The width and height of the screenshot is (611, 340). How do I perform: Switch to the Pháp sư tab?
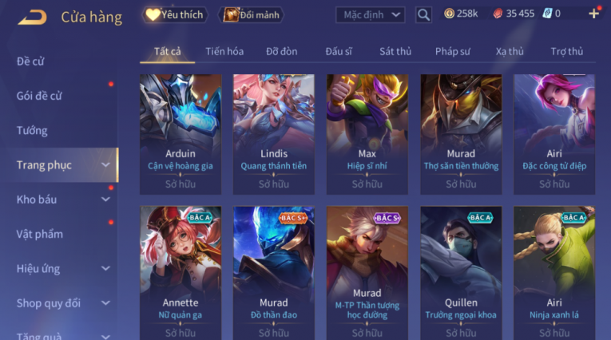click(452, 51)
